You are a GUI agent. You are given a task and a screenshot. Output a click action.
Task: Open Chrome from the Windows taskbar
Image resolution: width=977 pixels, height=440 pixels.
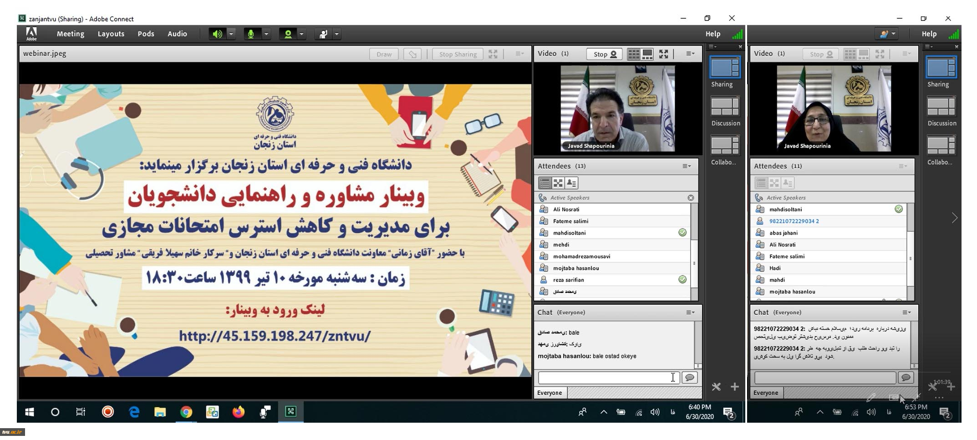(x=186, y=412)
